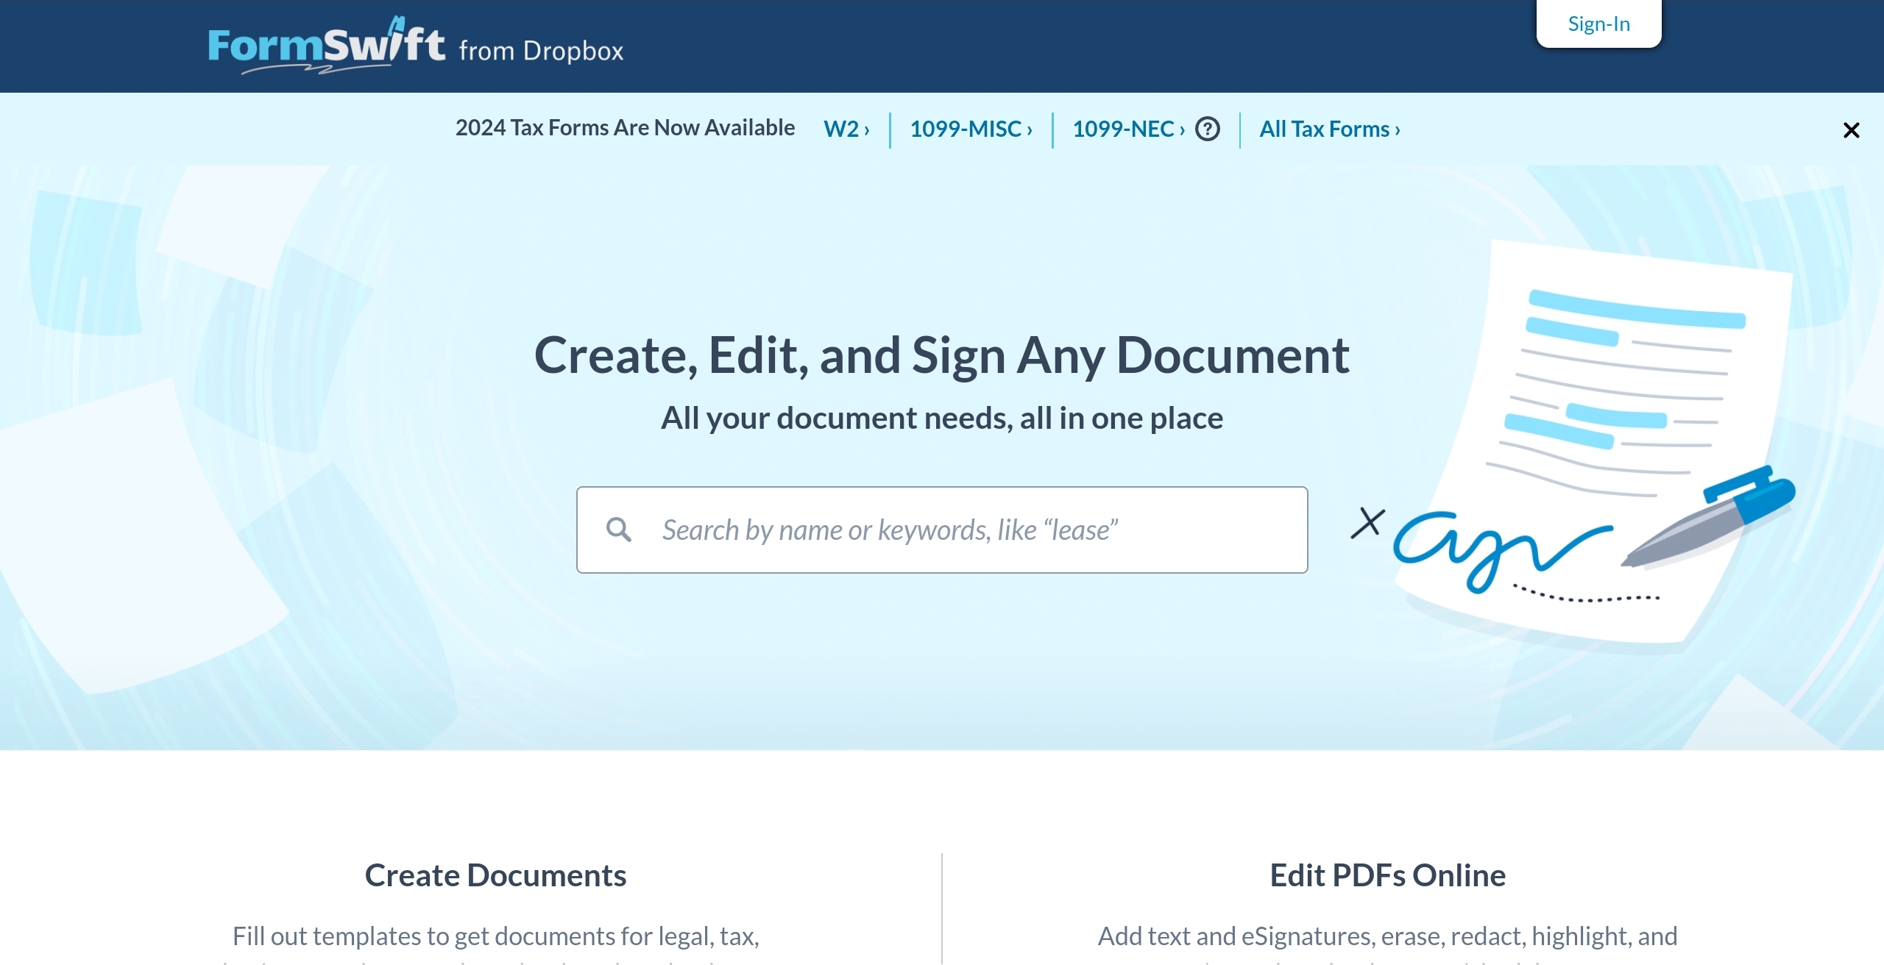Click the small X mark beside signature

pos(1367,523)
